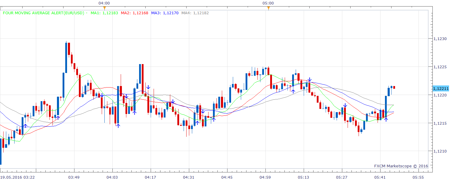Click the 1,1225 price axis label
This screenshot has height=181, width=452.
(440, 67)
